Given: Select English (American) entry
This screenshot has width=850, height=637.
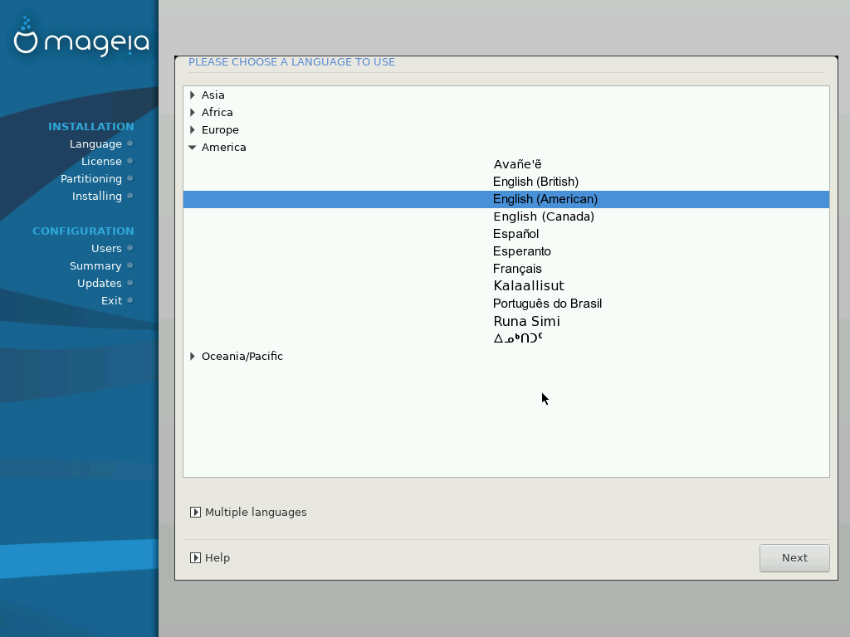Looking at the screenshot, I should point(545,199).
